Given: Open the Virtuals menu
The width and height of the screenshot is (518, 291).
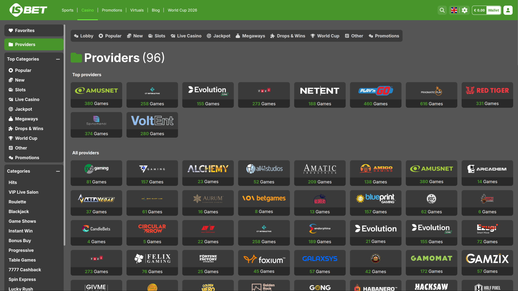Looking at the screenshot, I should (x=137, y=10).
